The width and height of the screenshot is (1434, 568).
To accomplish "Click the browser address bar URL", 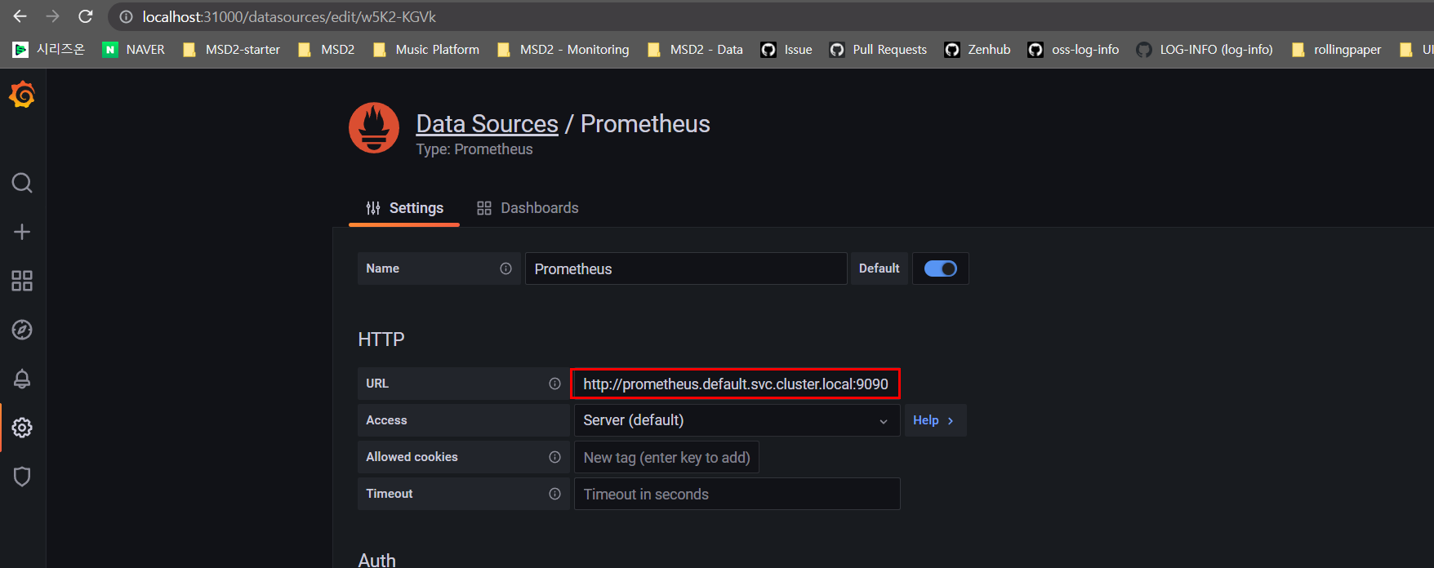I will click(289, 16).
